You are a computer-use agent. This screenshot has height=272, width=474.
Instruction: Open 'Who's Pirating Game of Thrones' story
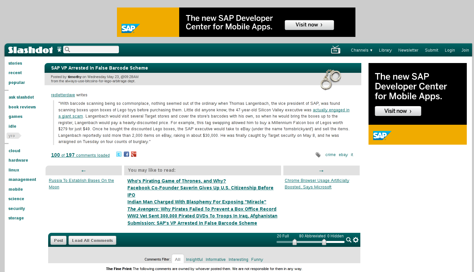pyautogui.click(x=177, y=181)
